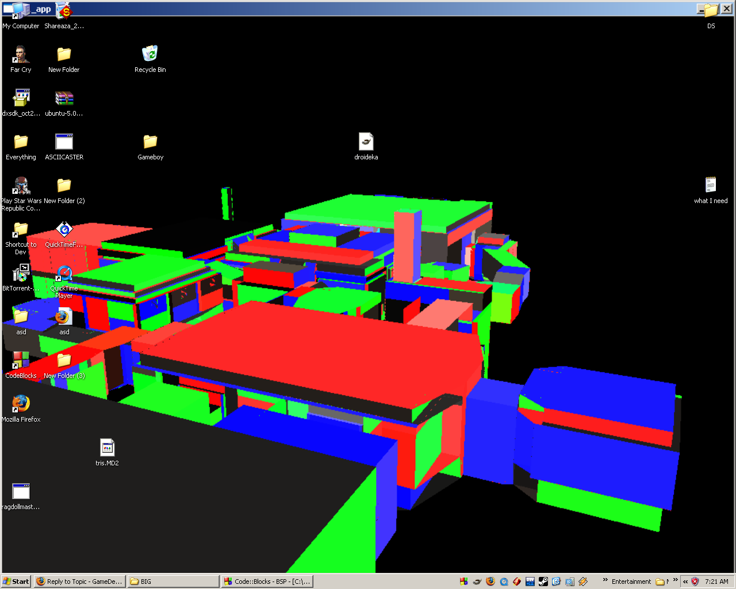The width and height of the screenshot is (736, 589).
Task: Launch QuickTime from Quick Launch bar
Action: point(504,582)
